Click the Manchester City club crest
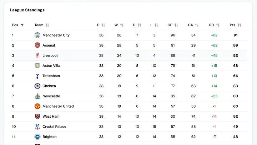The width and height of the screenshot is (257, 145). 37,35
